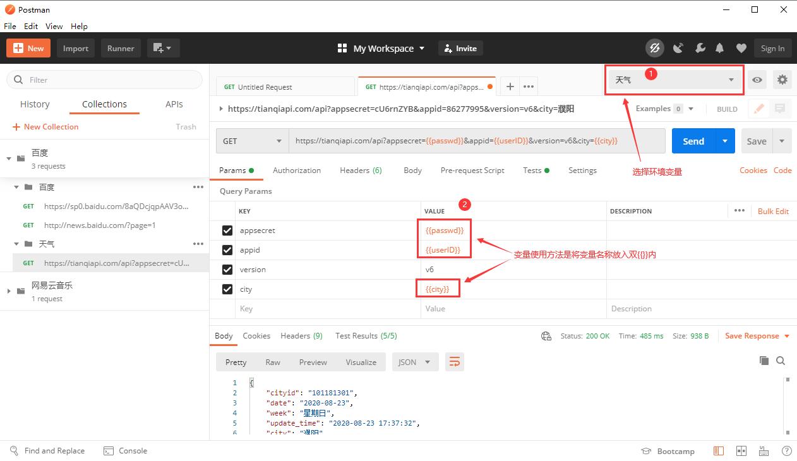Open the Save Response dropdown
The image size is (797, 461).
[757, 336]
